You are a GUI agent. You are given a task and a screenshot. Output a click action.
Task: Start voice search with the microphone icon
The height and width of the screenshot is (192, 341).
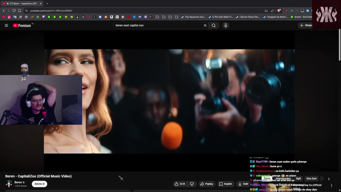pos(226,25)
